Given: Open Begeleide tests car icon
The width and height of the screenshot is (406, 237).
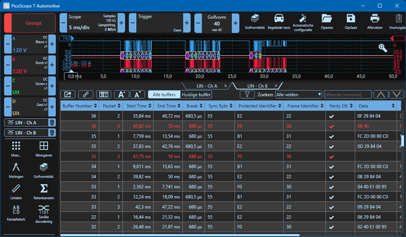Looking at the screenshot, I should pyautogui.click(x=279, y=21).
